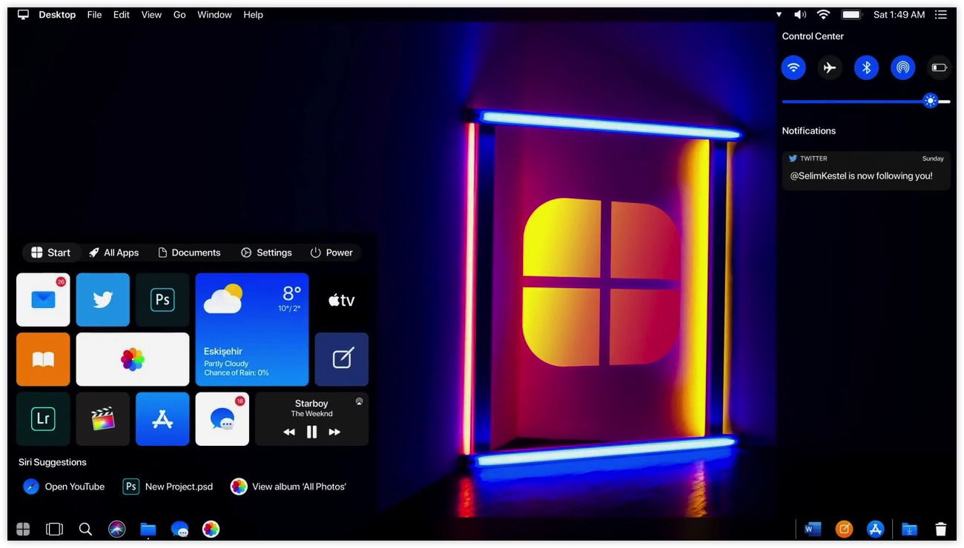Open the Go menu
This screenshot has width=964, height=548.
179,15
